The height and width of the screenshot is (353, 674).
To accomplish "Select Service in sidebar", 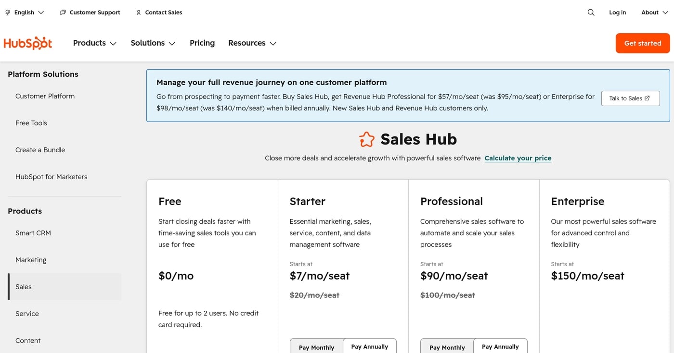I will pyautogui.click(x=27, y=314).
